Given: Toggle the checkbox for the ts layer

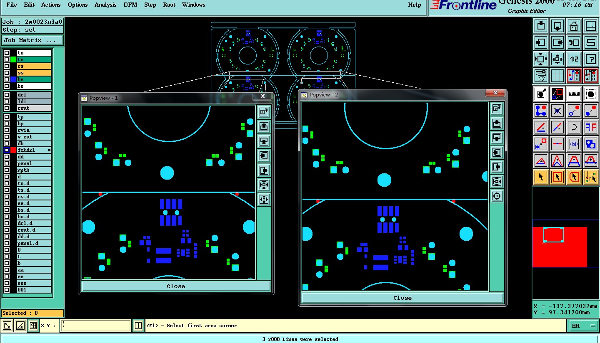Looking at the screenshot, I should click(x=7, y=59).
